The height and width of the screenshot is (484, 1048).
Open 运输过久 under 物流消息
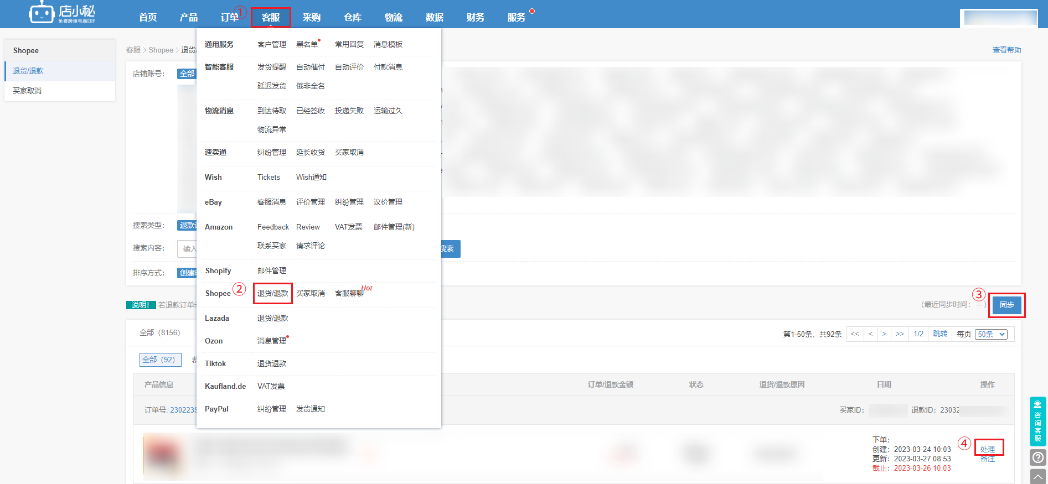388,111
